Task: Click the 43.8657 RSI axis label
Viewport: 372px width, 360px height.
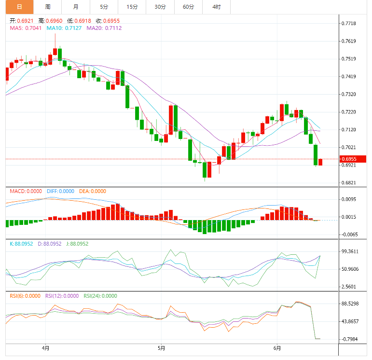Action: pyautogui.click(x=350, y=321)
